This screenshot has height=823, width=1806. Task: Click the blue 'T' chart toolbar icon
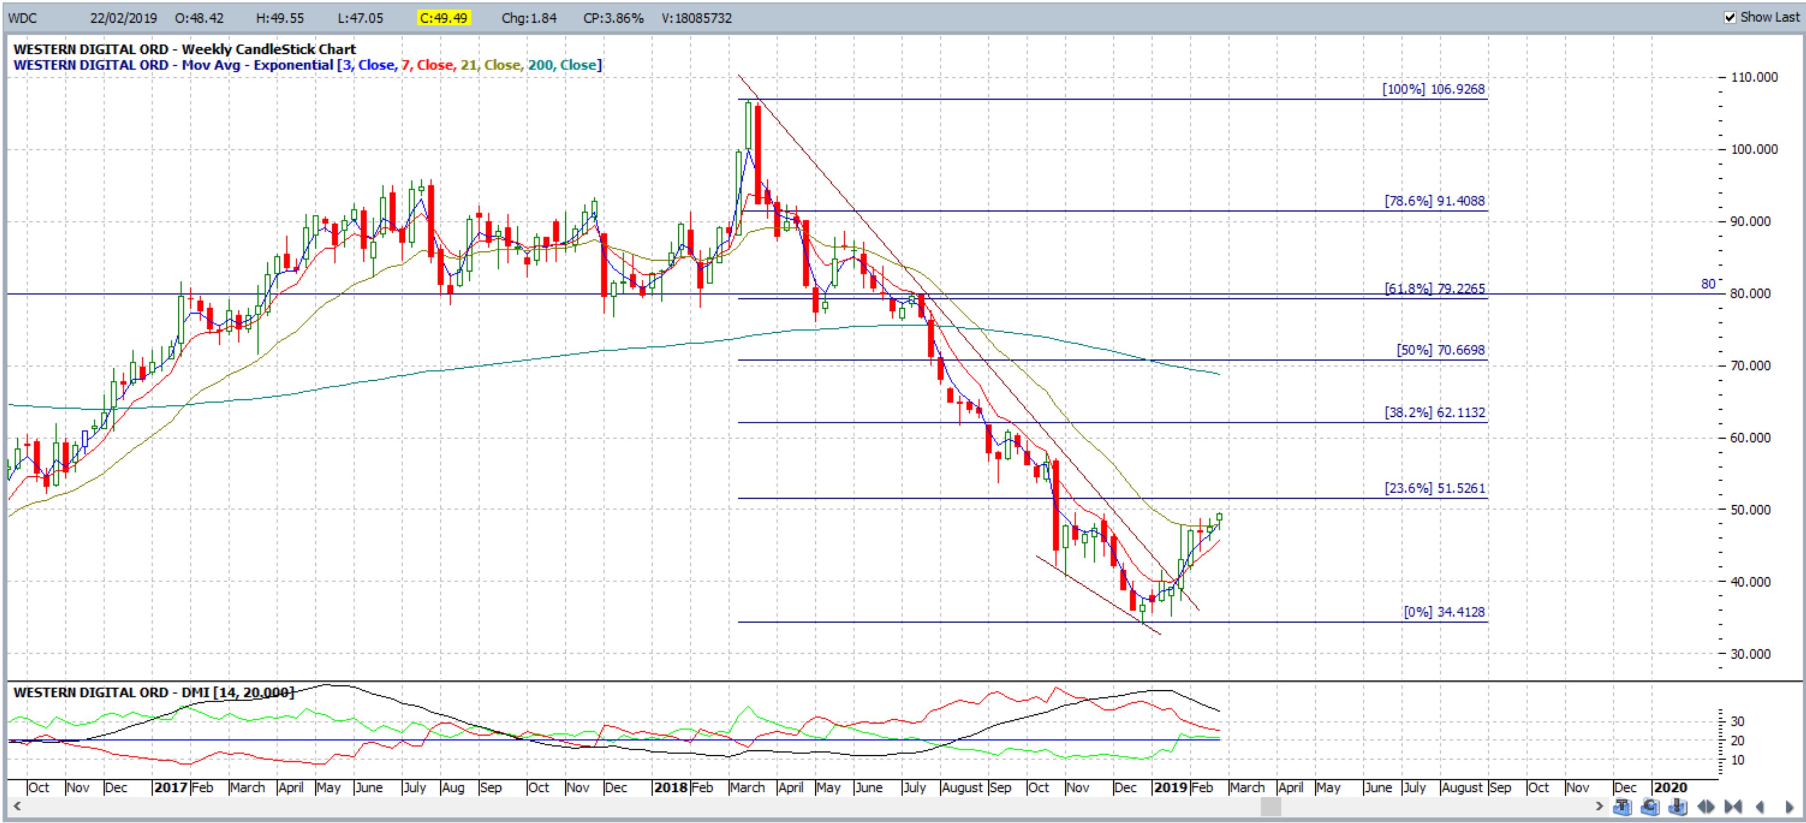coord(1622,807)
